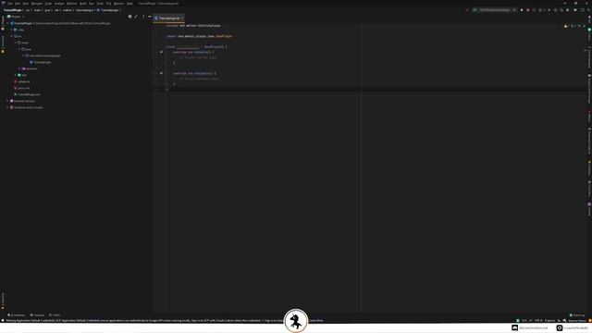Expand the .idea folder
The image size is (592, 333).
[12, 30]
